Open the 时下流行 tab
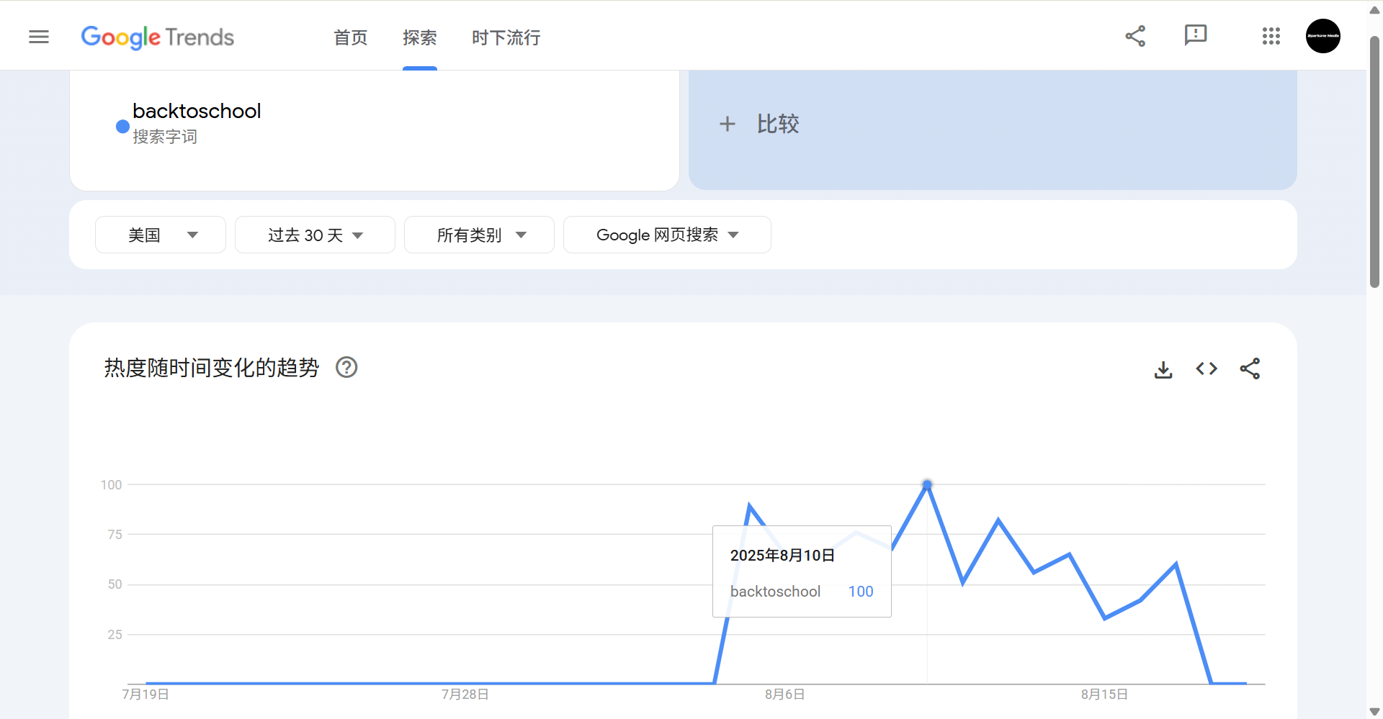 pos(506,37)
